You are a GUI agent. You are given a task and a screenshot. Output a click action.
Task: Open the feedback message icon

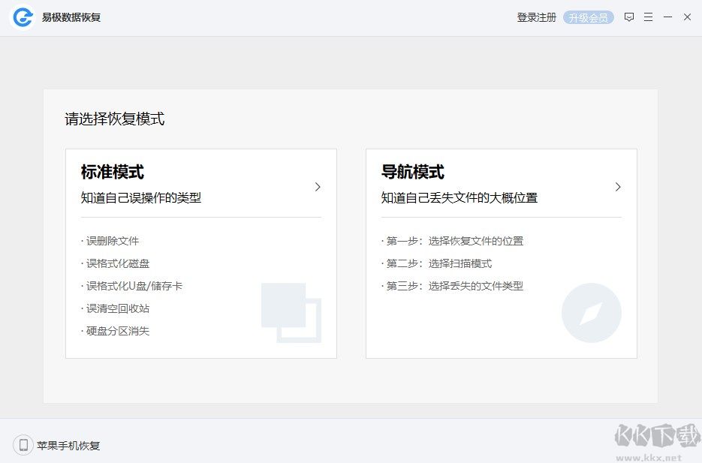pyautogui.click(x=629, y=17)
